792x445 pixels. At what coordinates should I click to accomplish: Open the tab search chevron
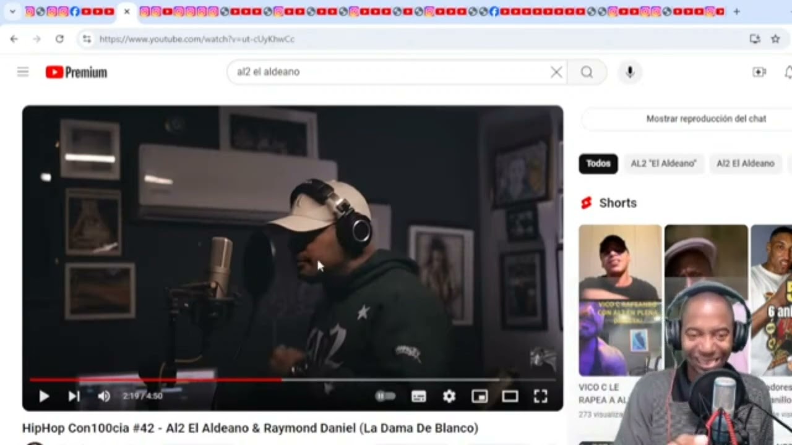pos(12,11)
